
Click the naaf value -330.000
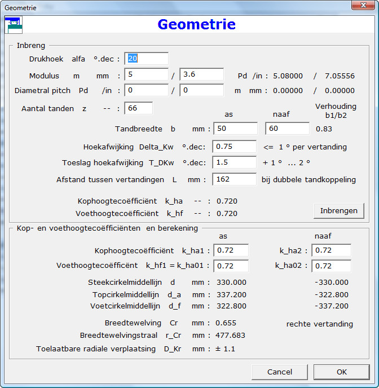click(x=332, y=283)
